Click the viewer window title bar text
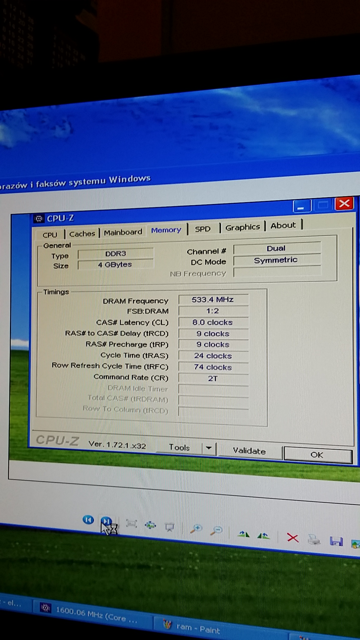 point(75,182)
